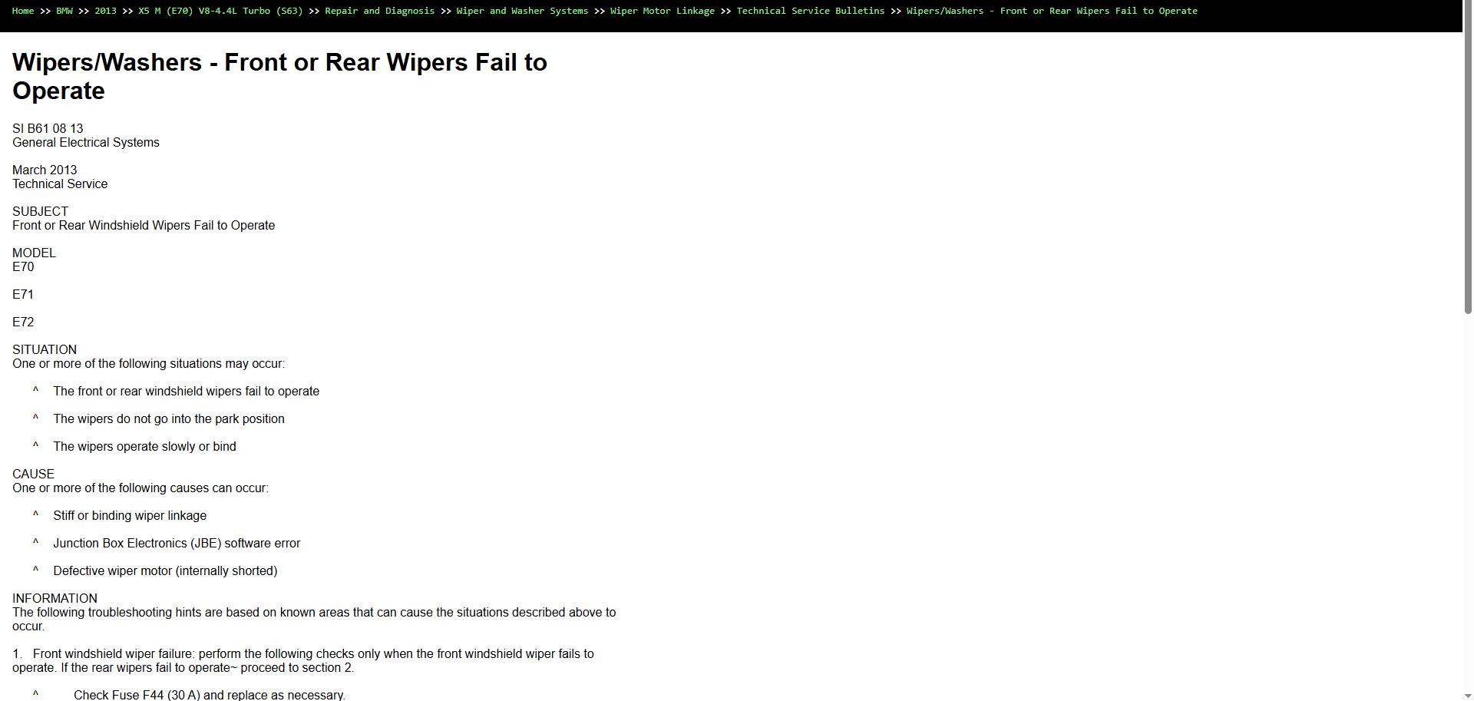Click the E71 model entry

tap(23, 294)
